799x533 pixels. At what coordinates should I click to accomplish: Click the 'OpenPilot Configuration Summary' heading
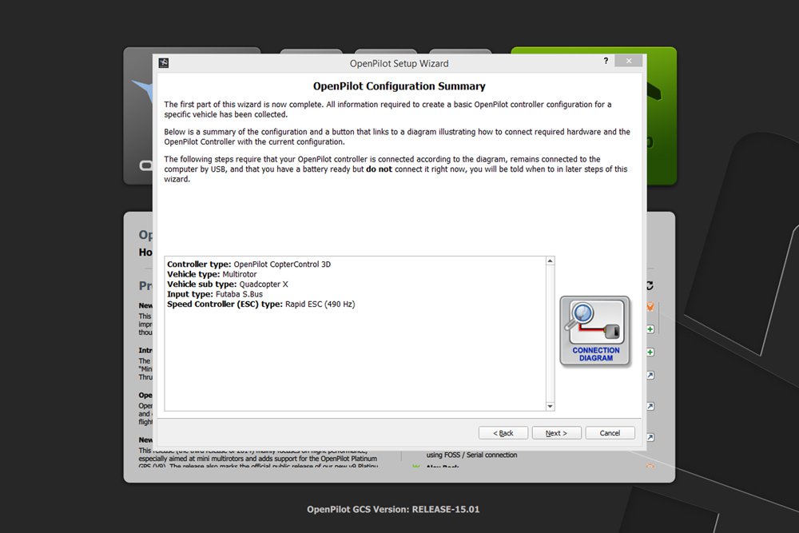coord(399,86)
